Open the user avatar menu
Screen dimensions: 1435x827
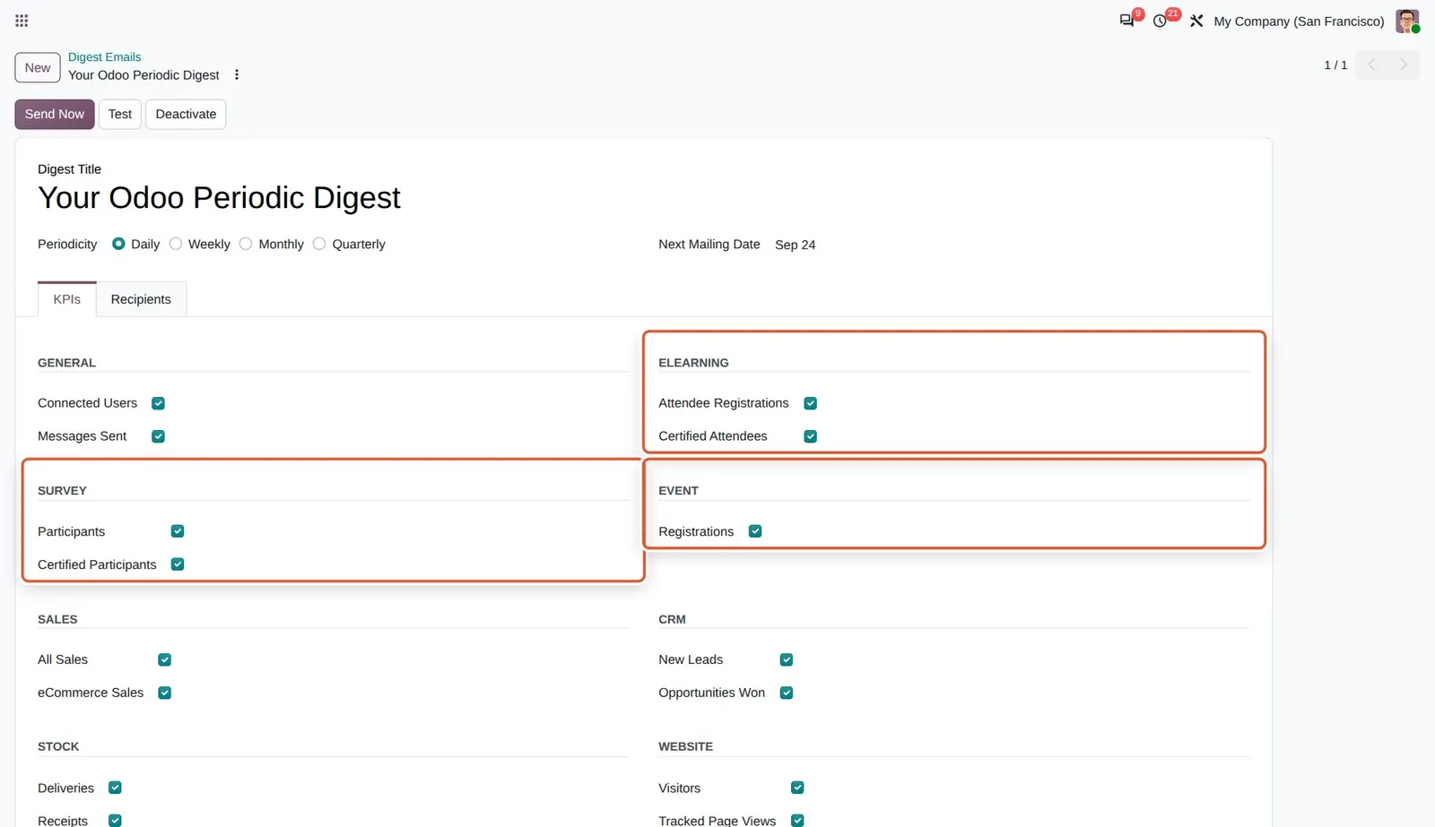pos(1407,21)
